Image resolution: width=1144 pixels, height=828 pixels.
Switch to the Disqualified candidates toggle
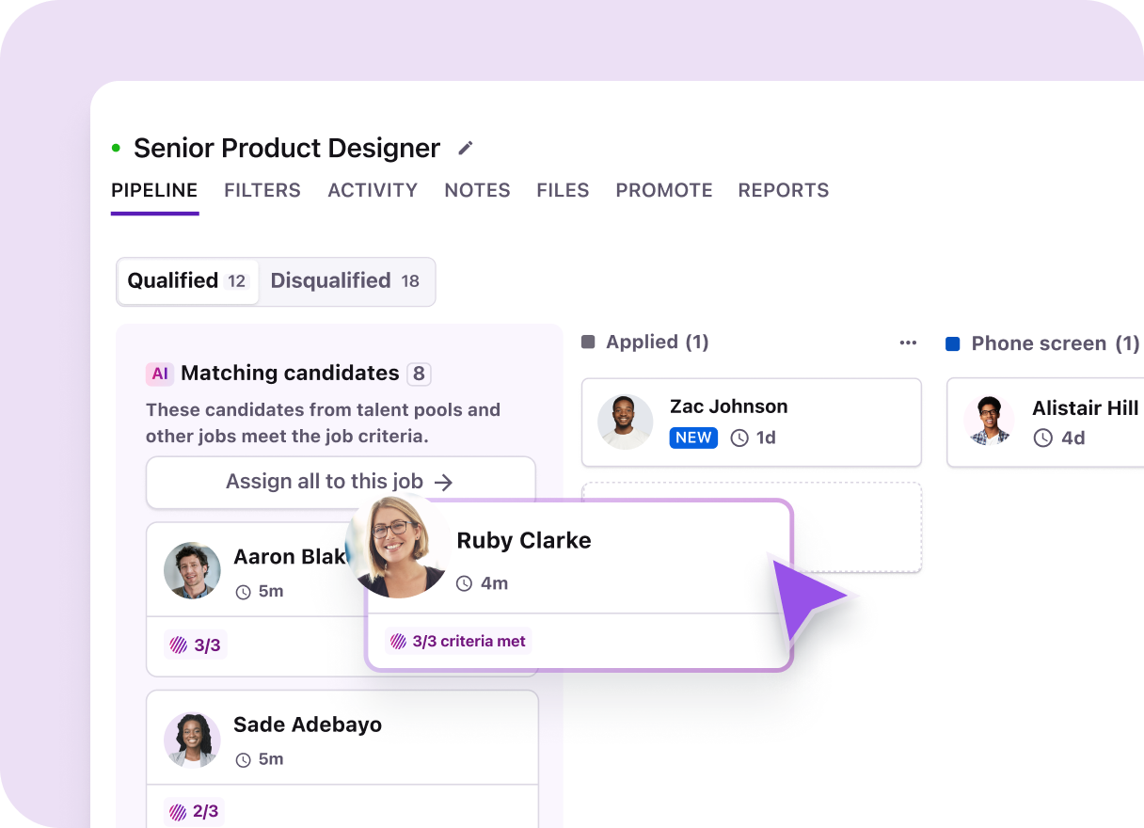pos(345,281)
